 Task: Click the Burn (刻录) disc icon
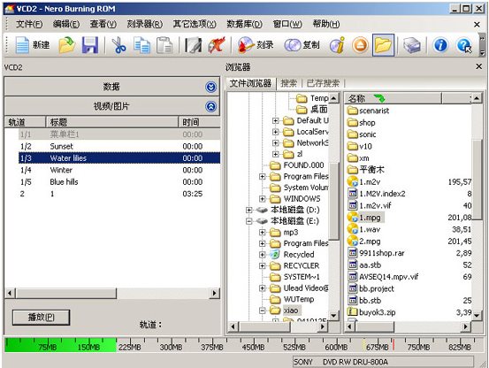246,45
